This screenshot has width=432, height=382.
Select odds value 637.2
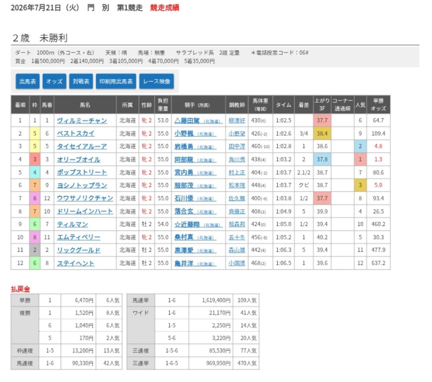(378, 263)
